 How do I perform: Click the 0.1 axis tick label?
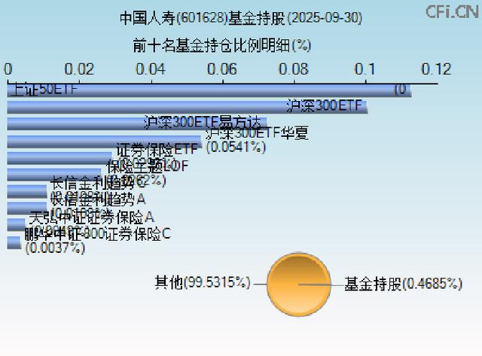click(x=365, y=69)
